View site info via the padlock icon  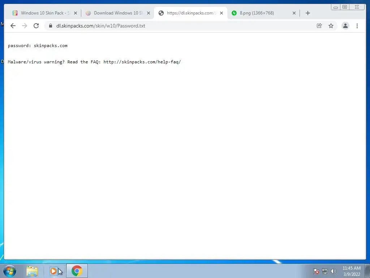click(51, 26)
